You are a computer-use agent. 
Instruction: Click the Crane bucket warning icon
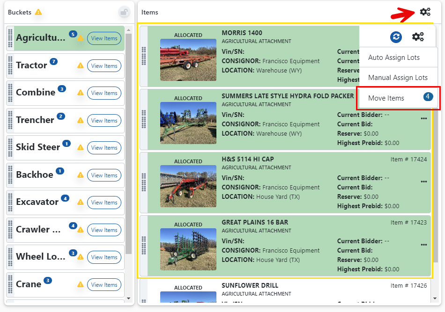(80, 284)
